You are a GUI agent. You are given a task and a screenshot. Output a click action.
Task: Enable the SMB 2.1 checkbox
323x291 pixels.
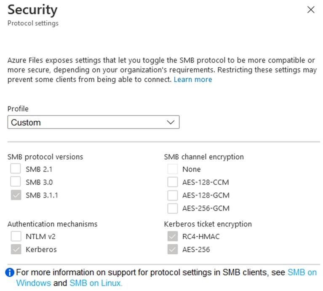click(x=16, y=169)
